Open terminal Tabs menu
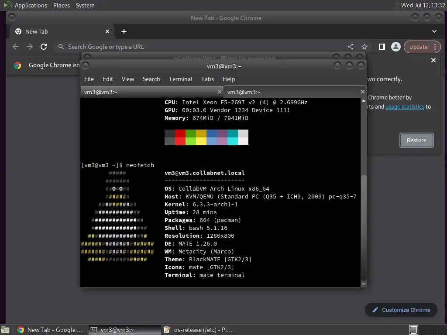 [207, 79]
